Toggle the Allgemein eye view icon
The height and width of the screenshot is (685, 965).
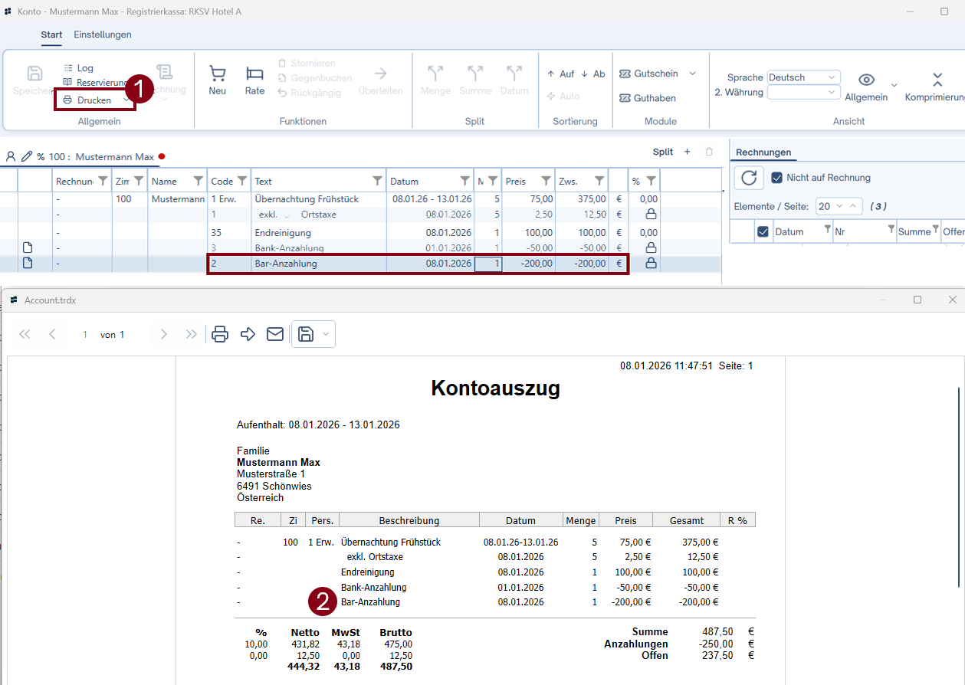pos(866,80)
